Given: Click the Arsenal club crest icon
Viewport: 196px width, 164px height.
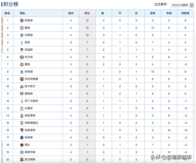Looking at the screenshot, I should (22, 21).
